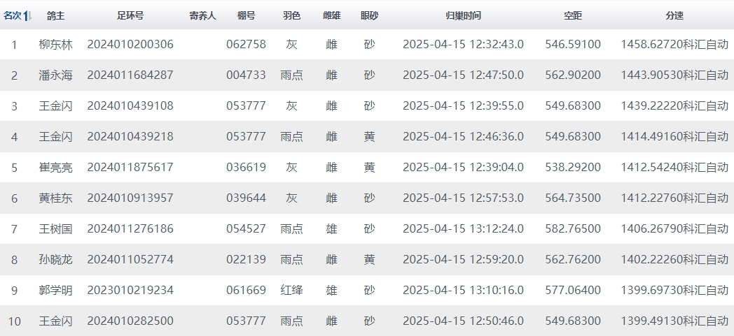Image resolution: width=734 pixels, height=336 pixels.
Task: Select owner name 柳东林 in row 1
Action: (56, 45)
